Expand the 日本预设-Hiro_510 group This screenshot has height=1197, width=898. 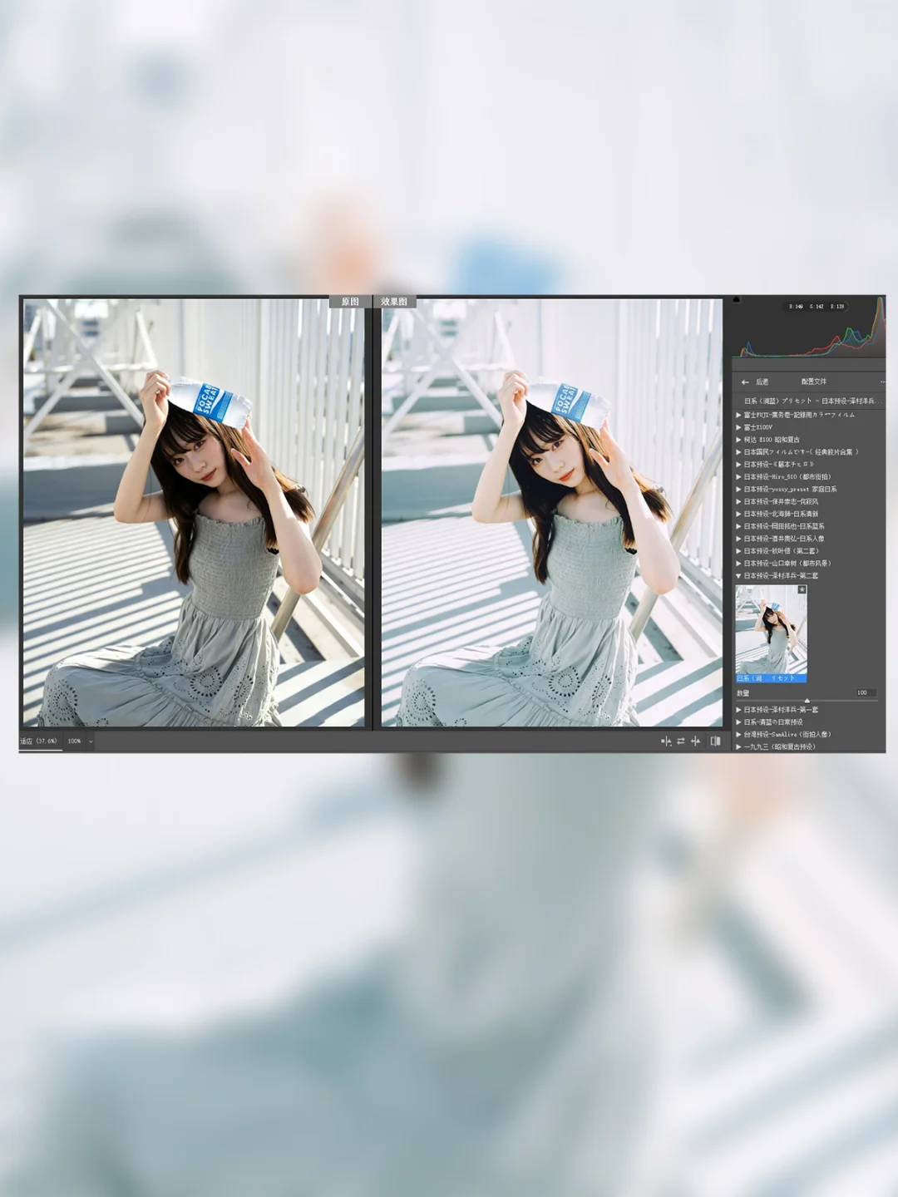738,477
